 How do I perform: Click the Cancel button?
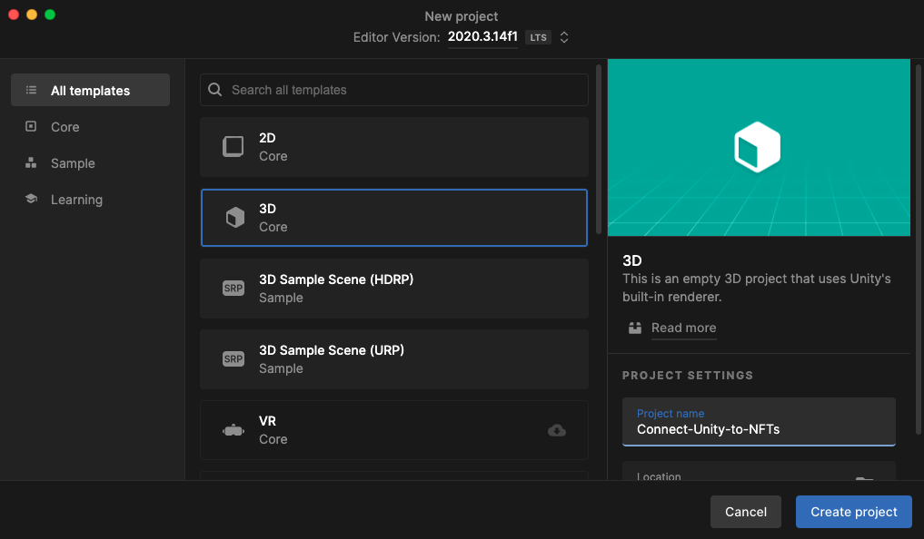pyautogui.click(x=745, y=512)
